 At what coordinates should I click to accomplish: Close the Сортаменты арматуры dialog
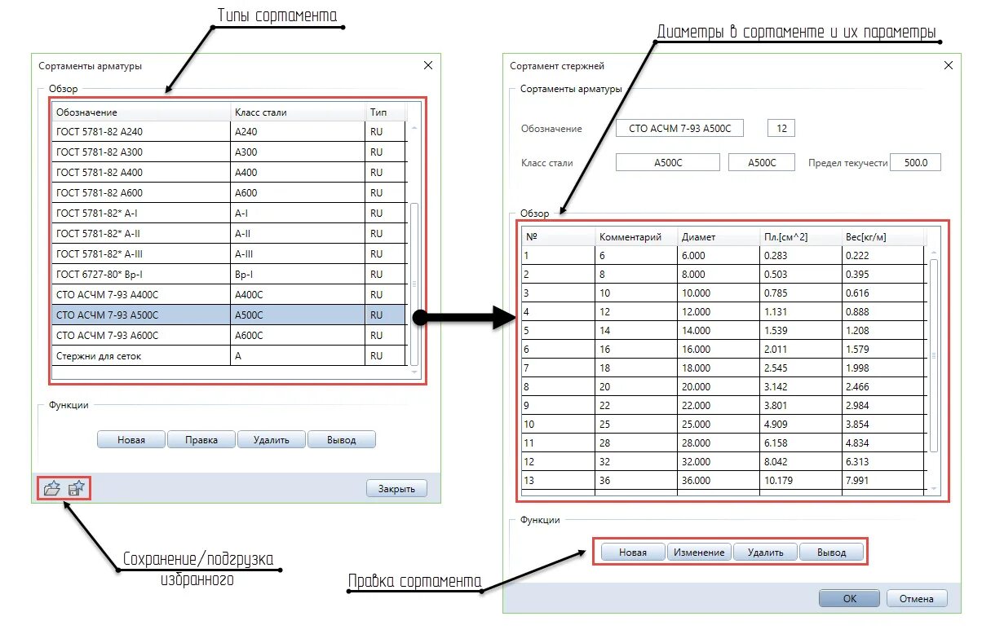pyautogui.click(x=428, y=66)
